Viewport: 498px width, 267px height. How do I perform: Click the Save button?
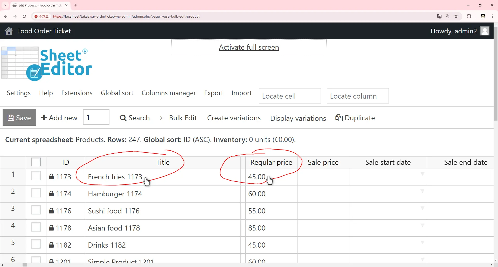coord(19,118)
